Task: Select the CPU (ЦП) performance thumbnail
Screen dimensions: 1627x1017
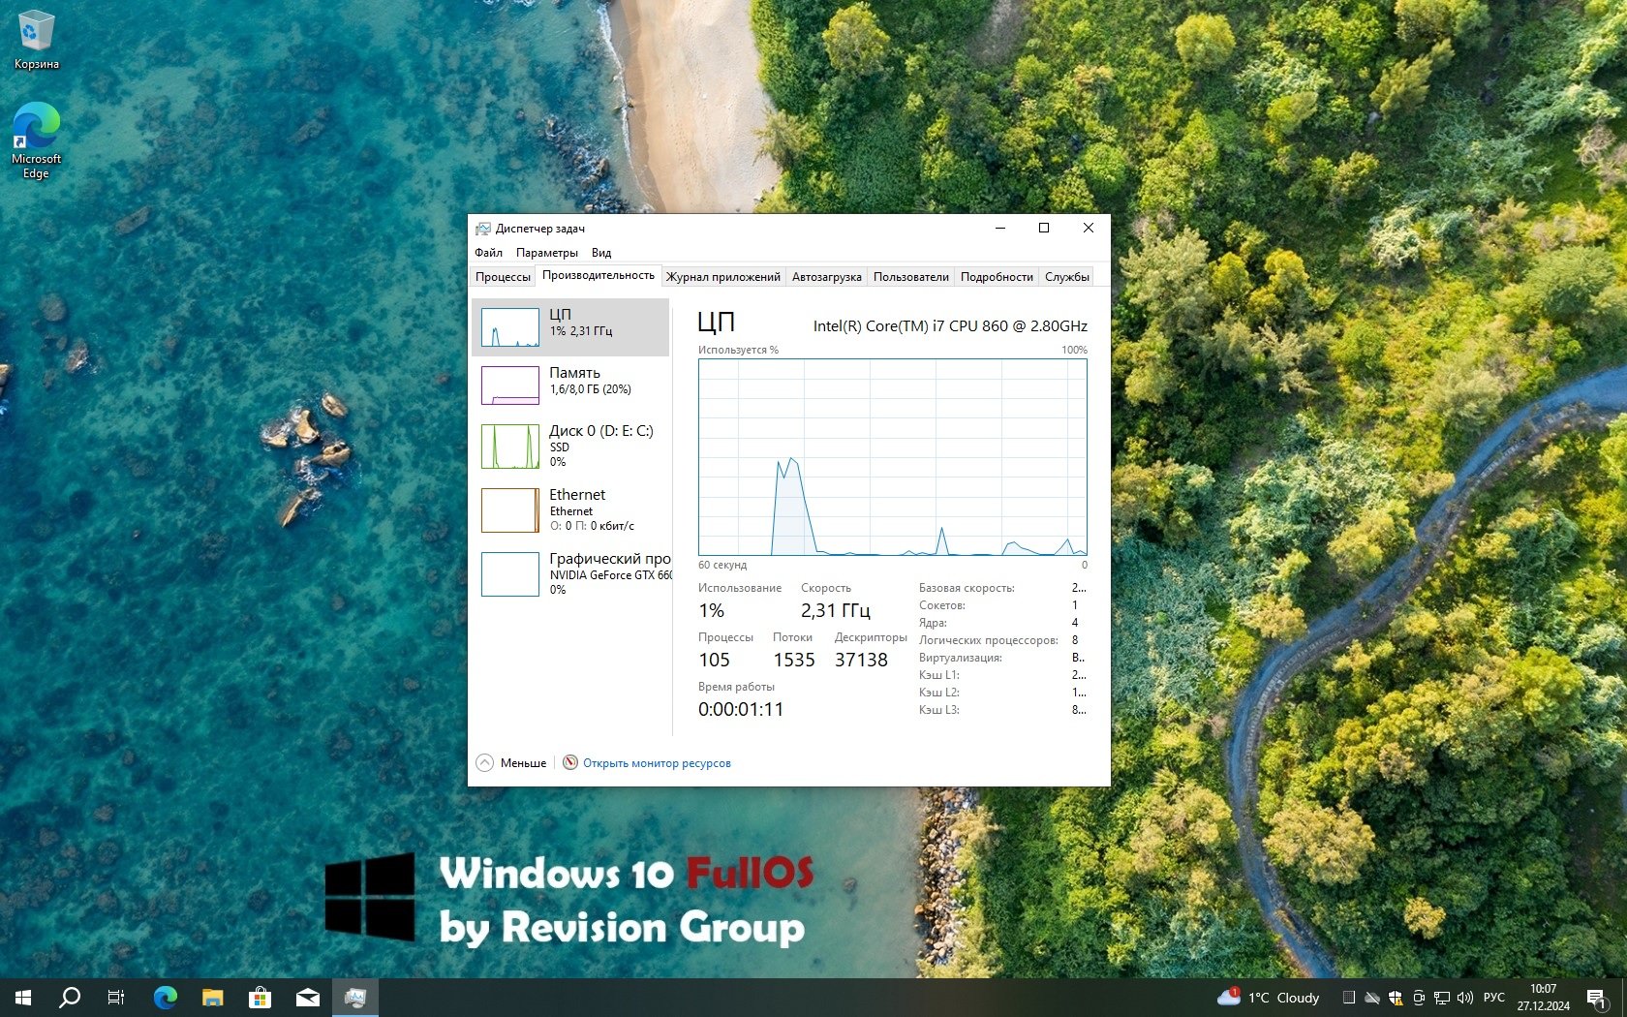Action: pyautogui.click(x=571, y=327)
